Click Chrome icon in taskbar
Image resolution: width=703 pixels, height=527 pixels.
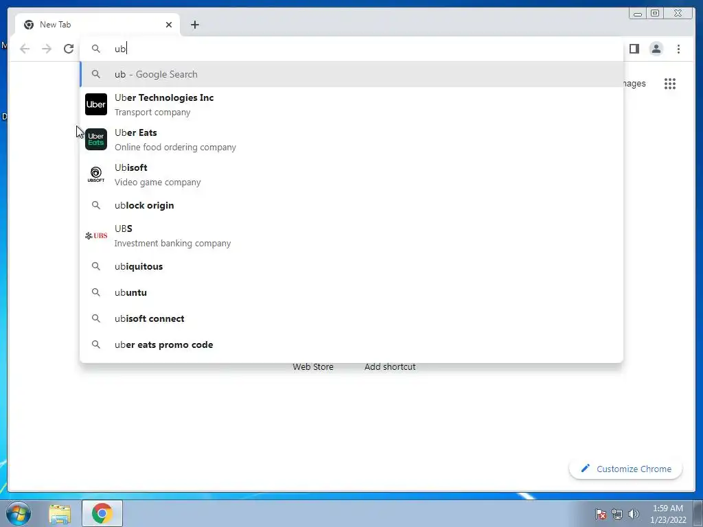point(102,513)
